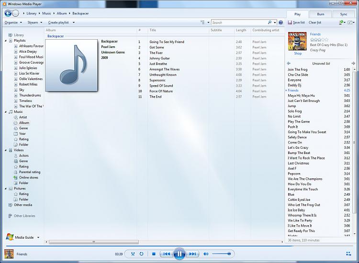Collapse the Music tree node

coord(6,112)
